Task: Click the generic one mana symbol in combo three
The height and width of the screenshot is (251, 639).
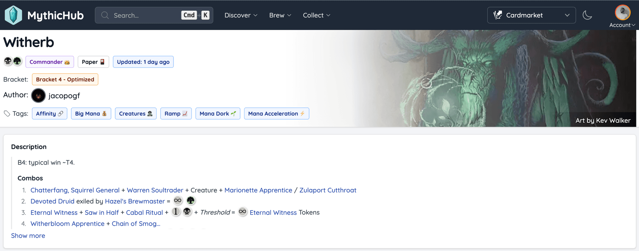Action: click(176, 211)
